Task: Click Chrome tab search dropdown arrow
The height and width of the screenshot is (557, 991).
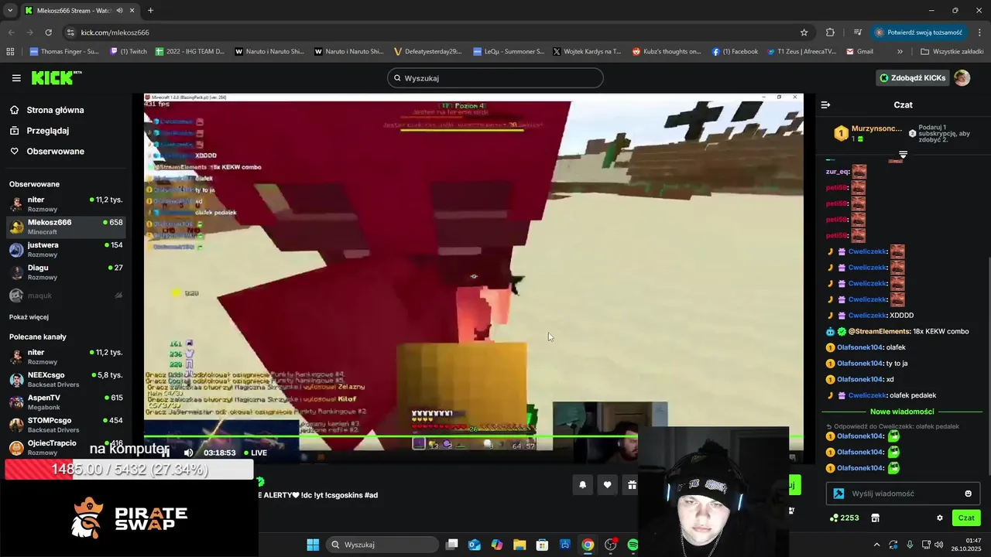Action: coord(10,10)
